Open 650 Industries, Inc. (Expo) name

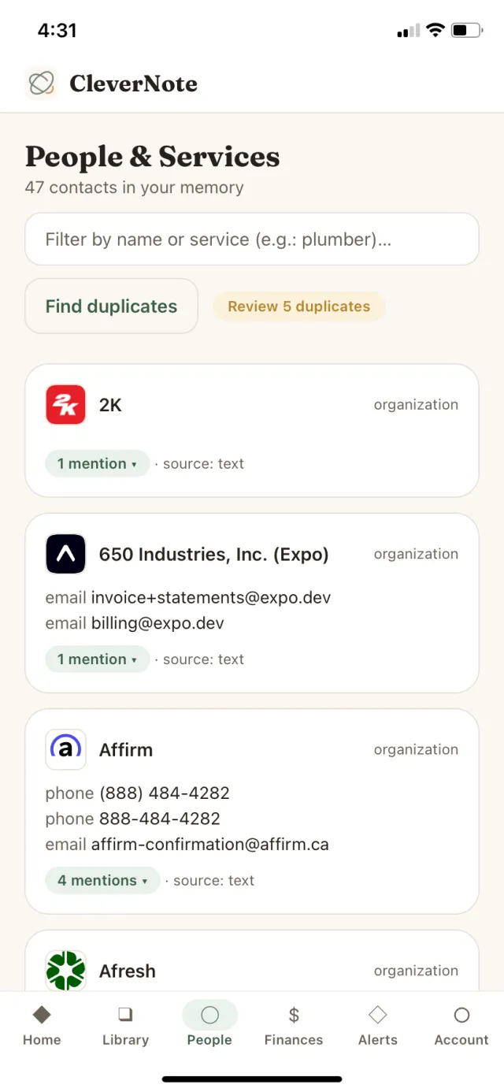pos(214,554)
